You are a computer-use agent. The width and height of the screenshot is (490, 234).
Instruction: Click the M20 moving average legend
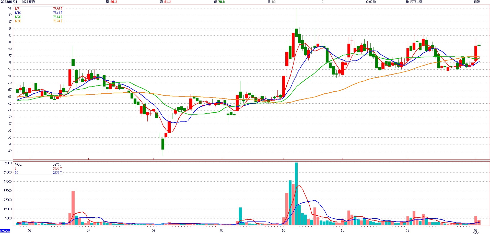pos(18,17)
